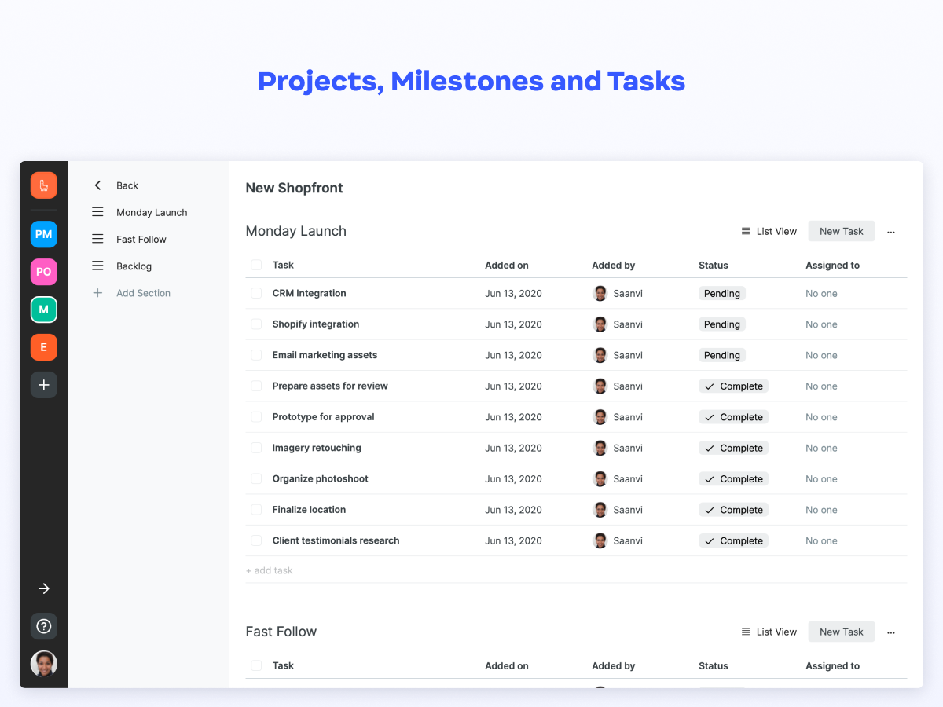Open user profile avatar in sidebar

[x=44, y=664]
